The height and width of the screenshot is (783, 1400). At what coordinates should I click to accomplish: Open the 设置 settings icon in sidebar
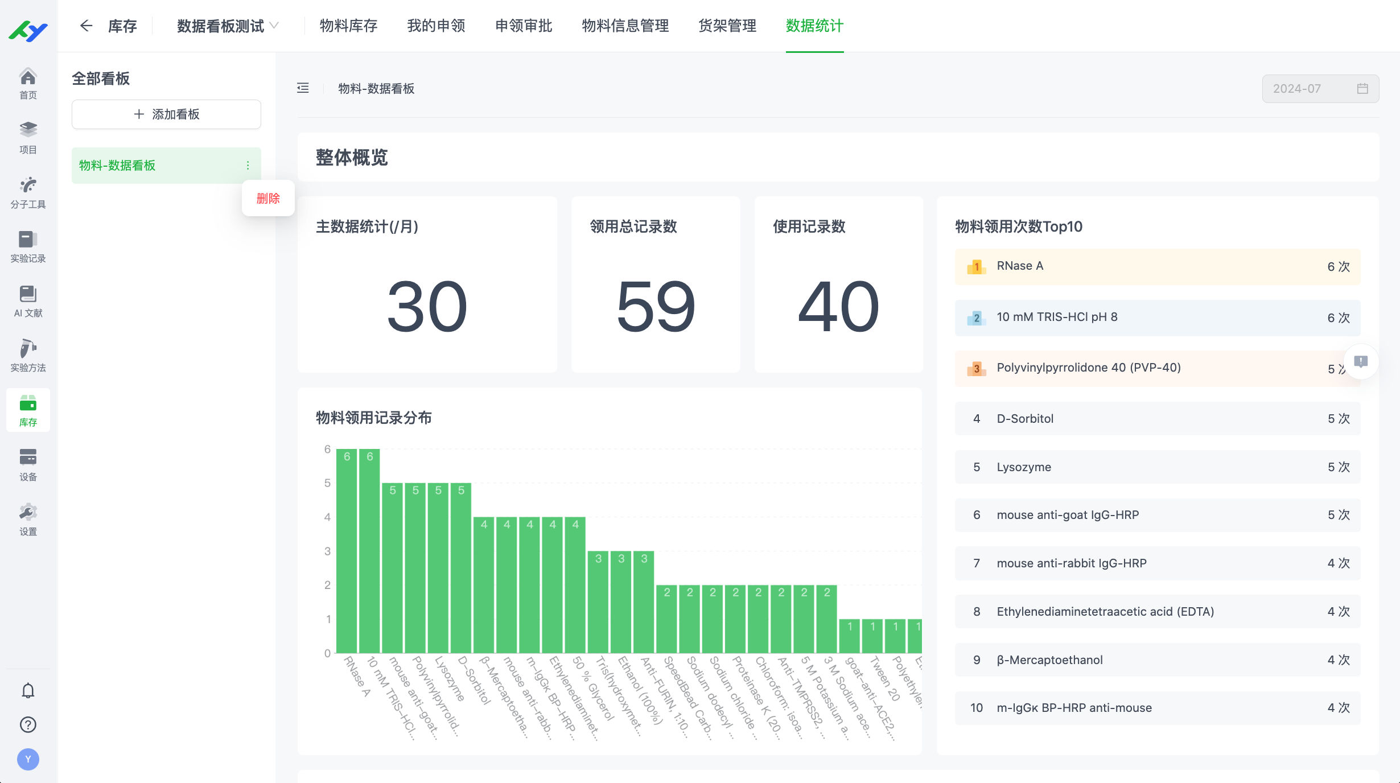pos(28,514)
